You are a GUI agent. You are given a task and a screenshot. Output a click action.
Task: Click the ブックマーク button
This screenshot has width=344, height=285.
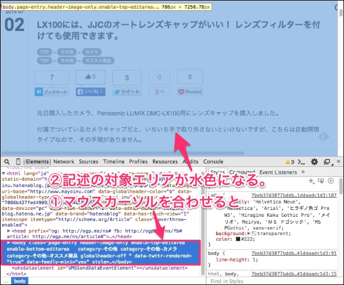[x=52, y=92]
